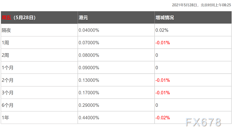Select the 3个月 row label
This screenshot has height=135, width=232.
[x=8, y=93]
